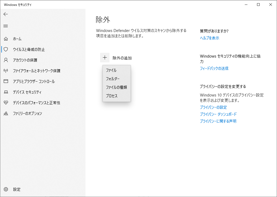Image resolution: width=277 pixels, height=197 pixels.
Task: Select ファイル from the exclusion menu
Action: coord(117,70)
